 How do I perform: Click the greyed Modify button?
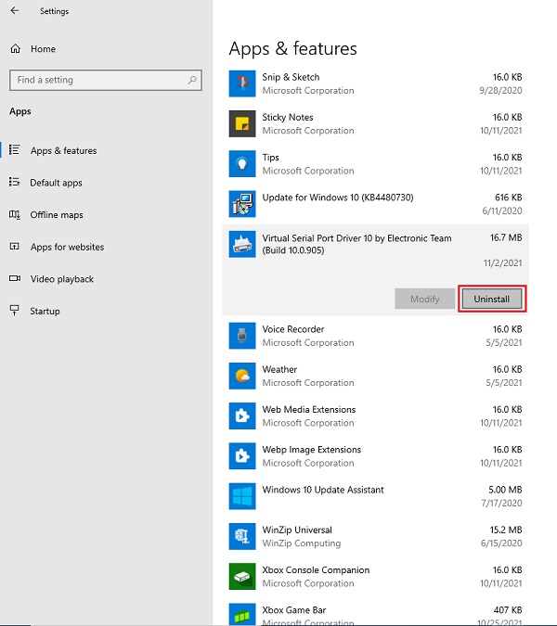click(x=425, y=299)
